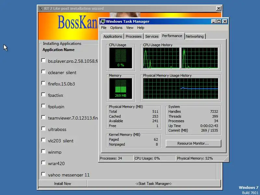Select the Performance tab

pos(172,36)
